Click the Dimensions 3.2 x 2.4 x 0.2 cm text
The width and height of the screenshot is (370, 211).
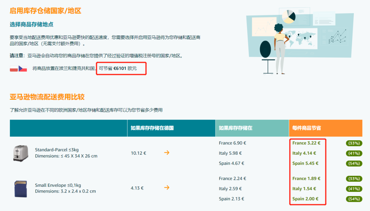(65, 191)
